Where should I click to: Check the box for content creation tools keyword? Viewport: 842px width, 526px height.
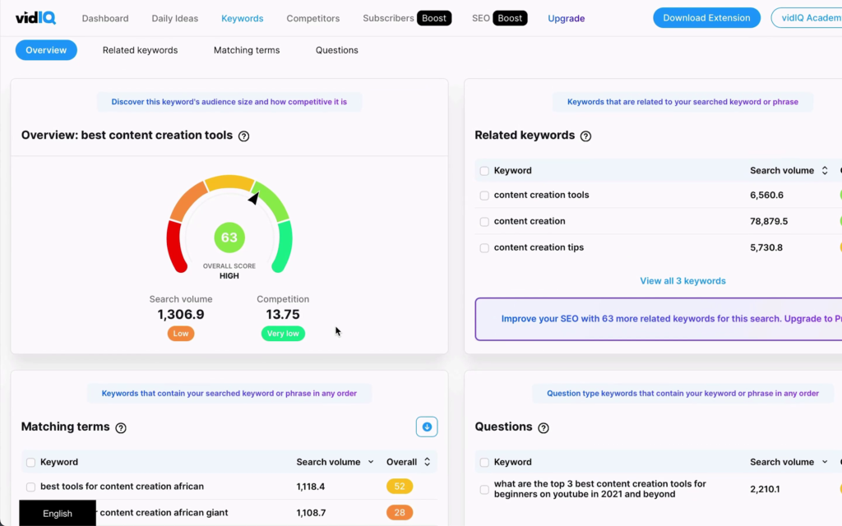[483, 195]
